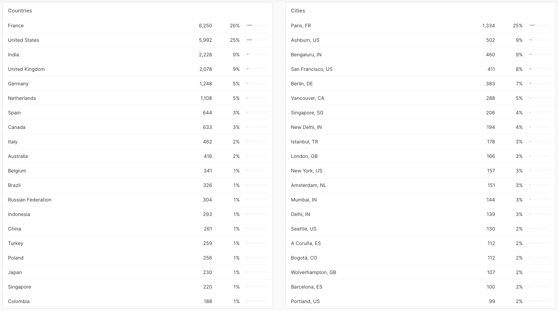Click the Cities panel heading

(x=298, y=11)
